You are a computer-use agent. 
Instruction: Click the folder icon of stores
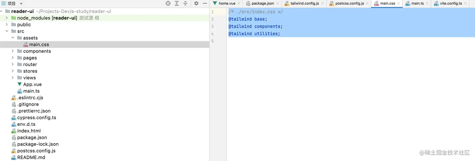pos(19,71)
